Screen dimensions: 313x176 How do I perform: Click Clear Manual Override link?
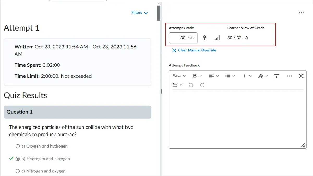197,50
